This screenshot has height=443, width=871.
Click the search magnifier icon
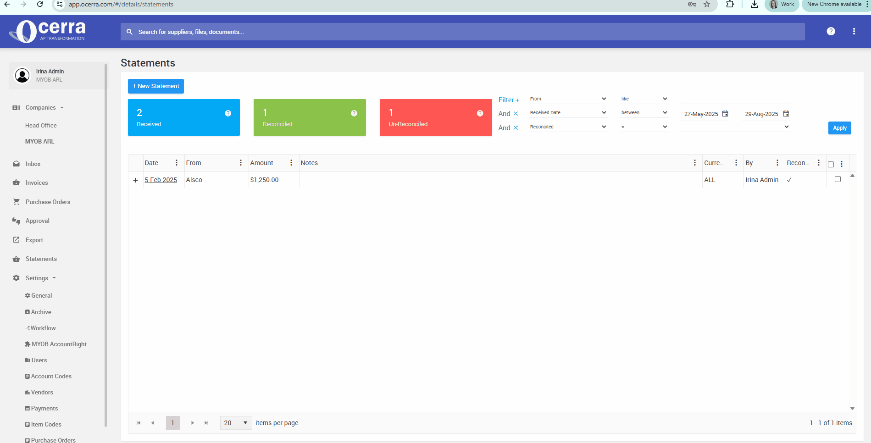tap(129, 32)
